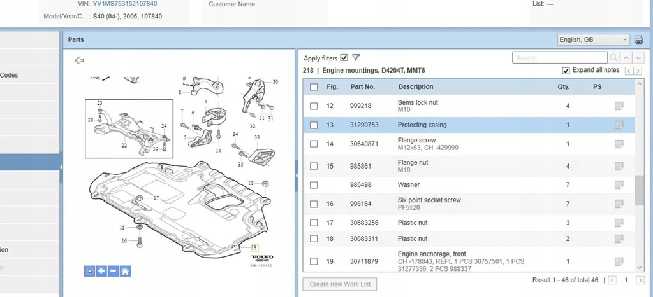Open note icon for Engine anchorage row
Viewport: 653px width, 297px height.
tap(619, 261)
